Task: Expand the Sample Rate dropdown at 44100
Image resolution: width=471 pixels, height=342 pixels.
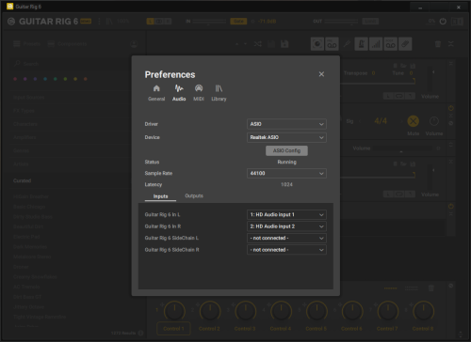Action: pos(286,173)
